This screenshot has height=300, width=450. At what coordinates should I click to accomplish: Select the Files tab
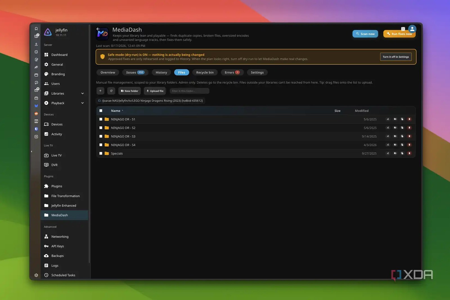coord(181,72)
